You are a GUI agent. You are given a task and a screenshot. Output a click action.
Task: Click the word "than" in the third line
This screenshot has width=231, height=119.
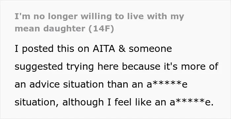118,84
